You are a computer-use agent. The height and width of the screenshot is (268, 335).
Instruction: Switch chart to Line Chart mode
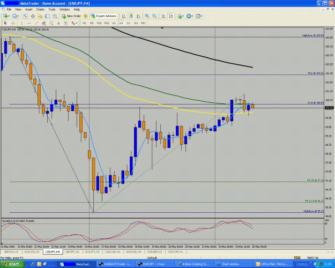click(x=138, y=16)
